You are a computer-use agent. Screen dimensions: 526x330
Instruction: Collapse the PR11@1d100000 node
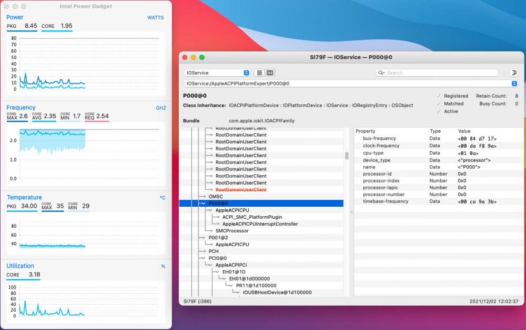click(231, 285)
